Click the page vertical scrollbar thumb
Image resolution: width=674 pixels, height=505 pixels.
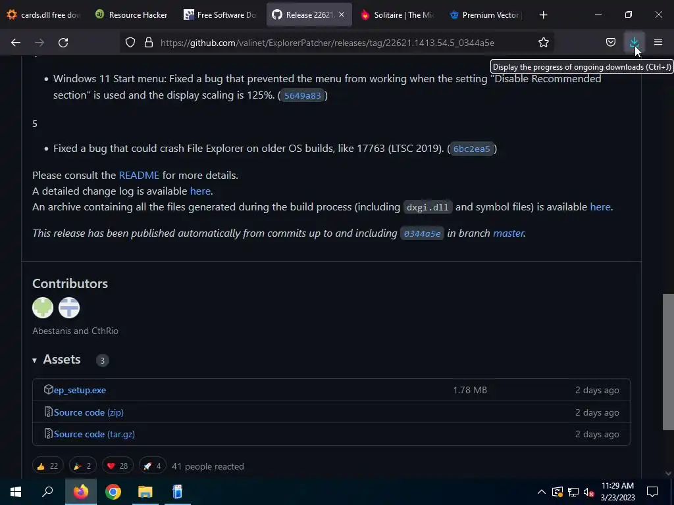pyautogui.click(x=668, y=362)
